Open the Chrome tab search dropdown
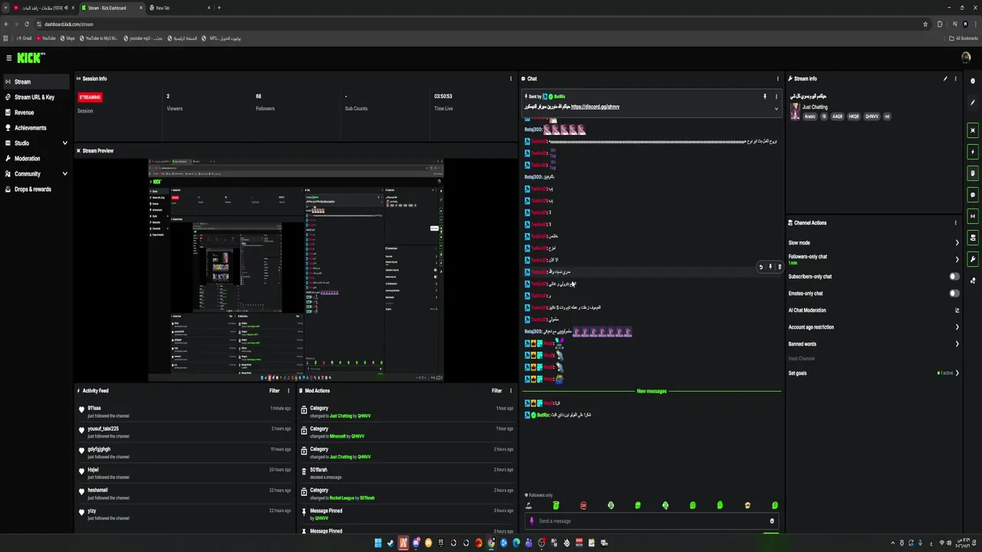Screen dimensions: 982x552 tap(6, 8)
